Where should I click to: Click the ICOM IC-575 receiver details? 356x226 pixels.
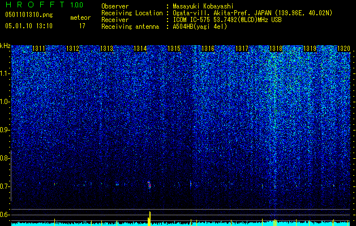tap(227, 20)
